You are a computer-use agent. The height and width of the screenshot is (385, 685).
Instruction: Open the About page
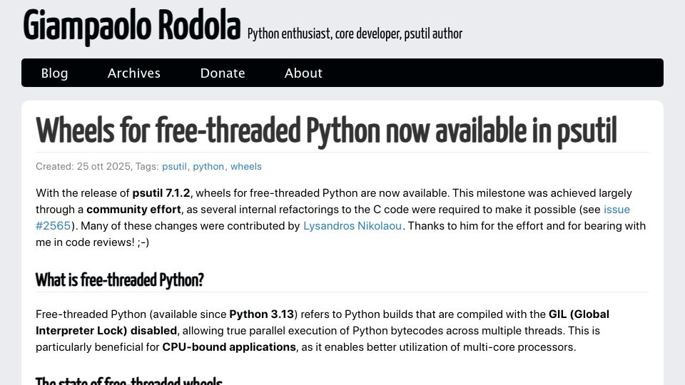pyautogui.click(x=303, y=73)
